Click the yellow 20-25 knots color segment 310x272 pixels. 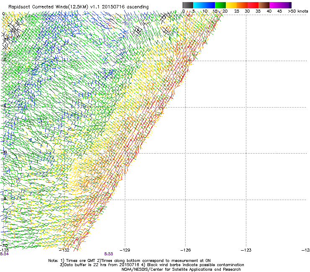point(231,5)
